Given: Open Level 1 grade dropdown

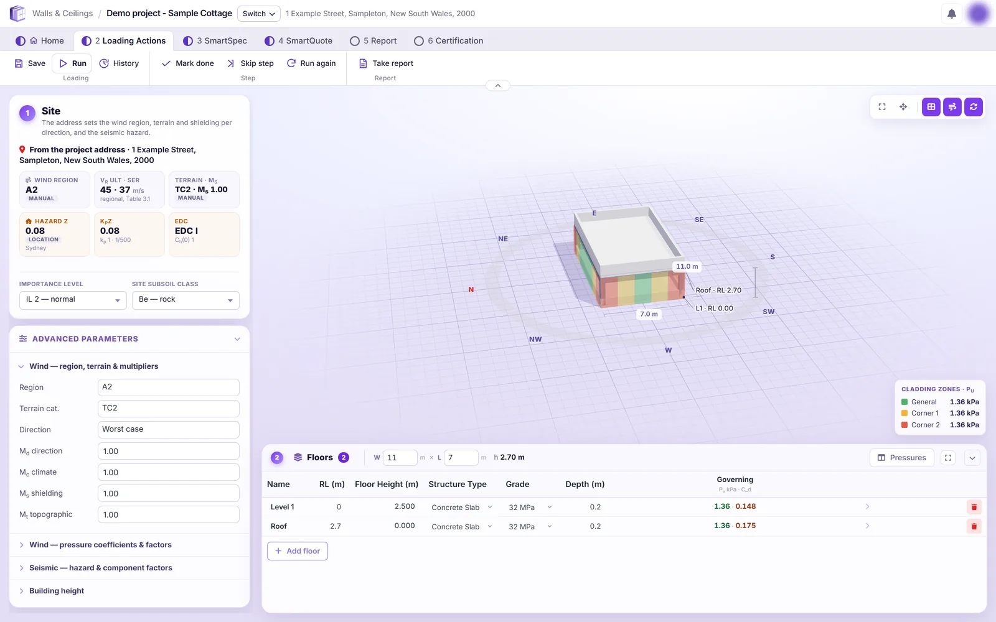Looking at the screenshot, I should tap(530, 508).
